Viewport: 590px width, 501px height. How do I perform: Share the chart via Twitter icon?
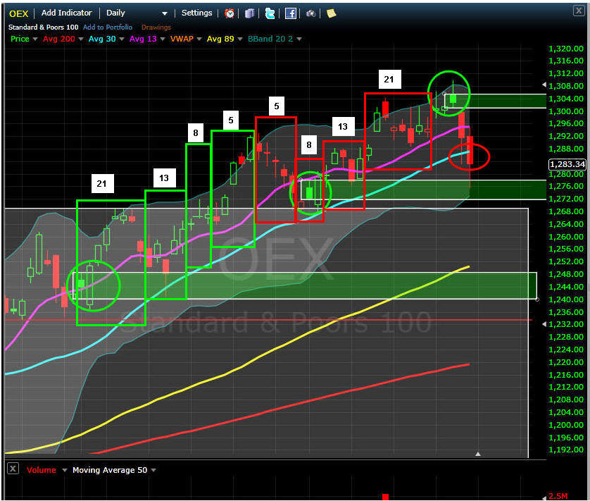tap(270, 13)
